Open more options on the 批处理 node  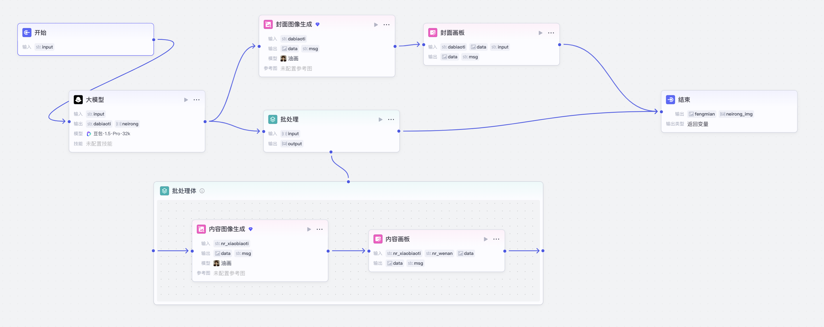tap(391, 119)
